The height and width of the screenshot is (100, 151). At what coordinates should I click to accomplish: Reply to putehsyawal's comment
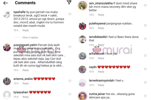coord(101,28)
